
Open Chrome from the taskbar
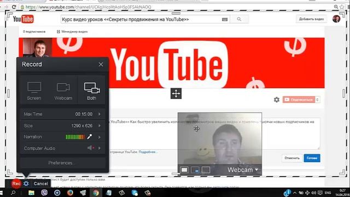click(x=96, y=193)
